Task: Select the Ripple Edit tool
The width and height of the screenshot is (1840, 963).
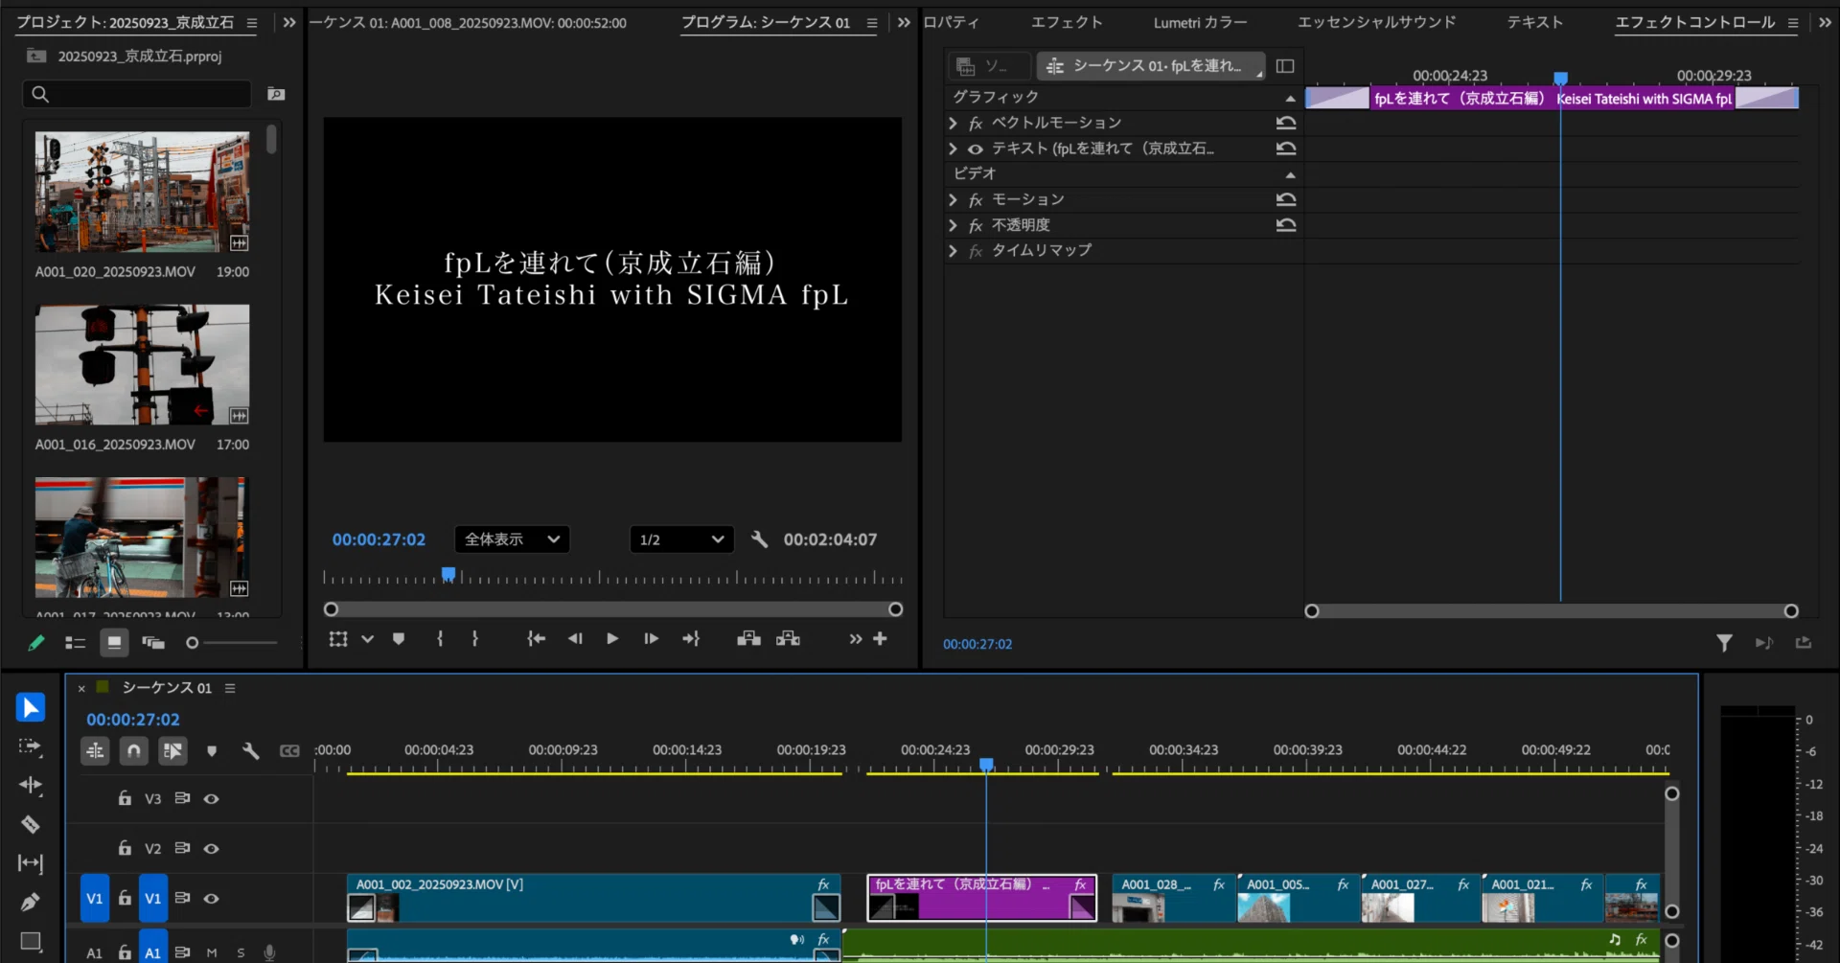Action: click(30, 786)
